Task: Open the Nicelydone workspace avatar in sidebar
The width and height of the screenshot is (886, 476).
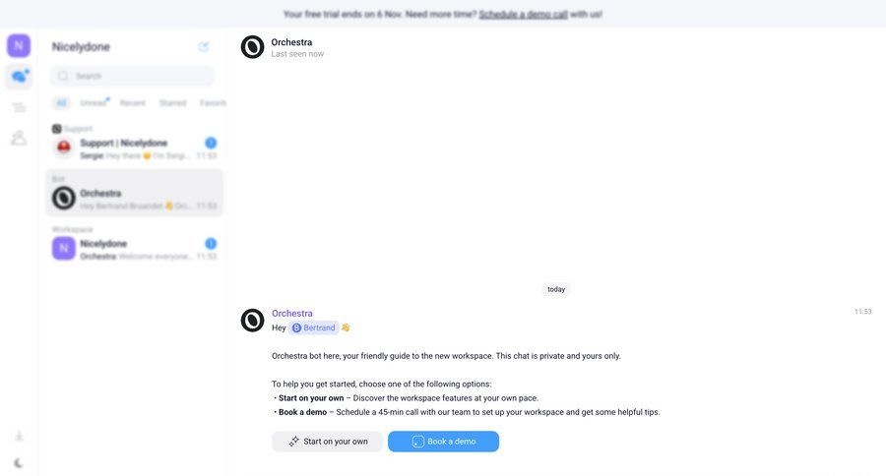Action: (19, 46)
